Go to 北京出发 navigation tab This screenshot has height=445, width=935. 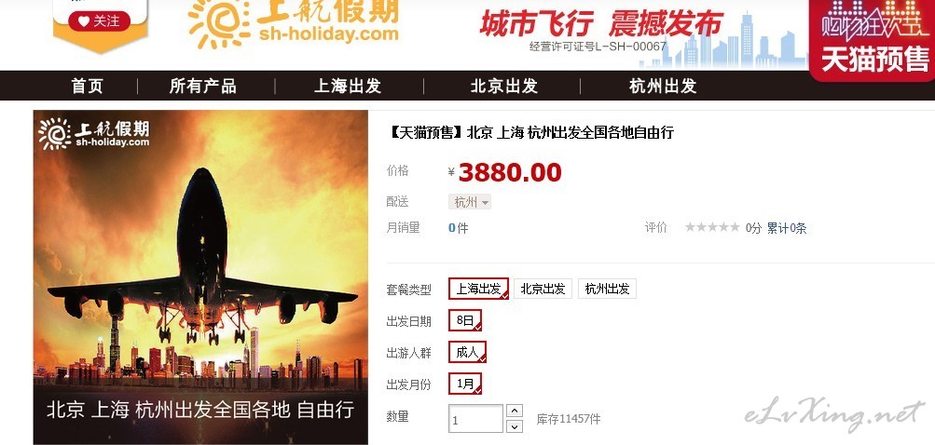(x=504, y=86)
